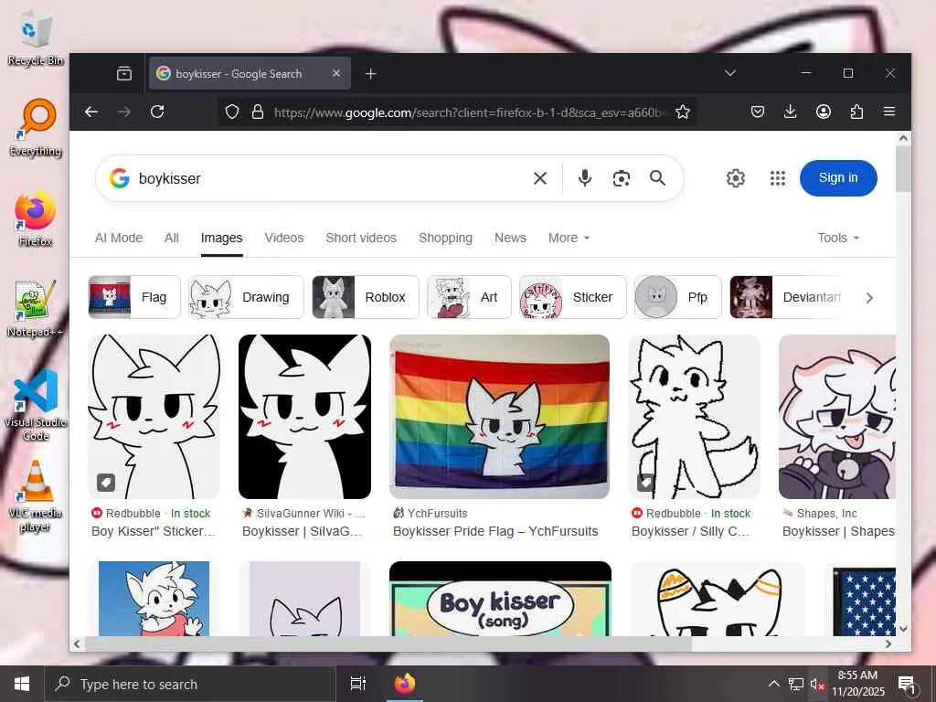
Task: Filter images by the Deviantart chip
Action: [788, 297]
